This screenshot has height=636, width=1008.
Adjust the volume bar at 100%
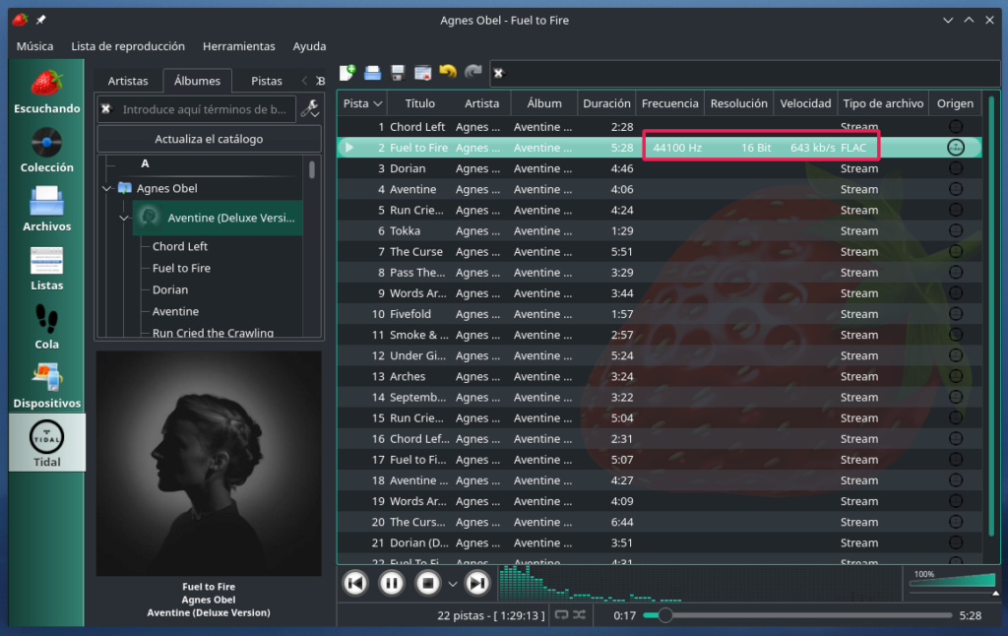point(952,580)
